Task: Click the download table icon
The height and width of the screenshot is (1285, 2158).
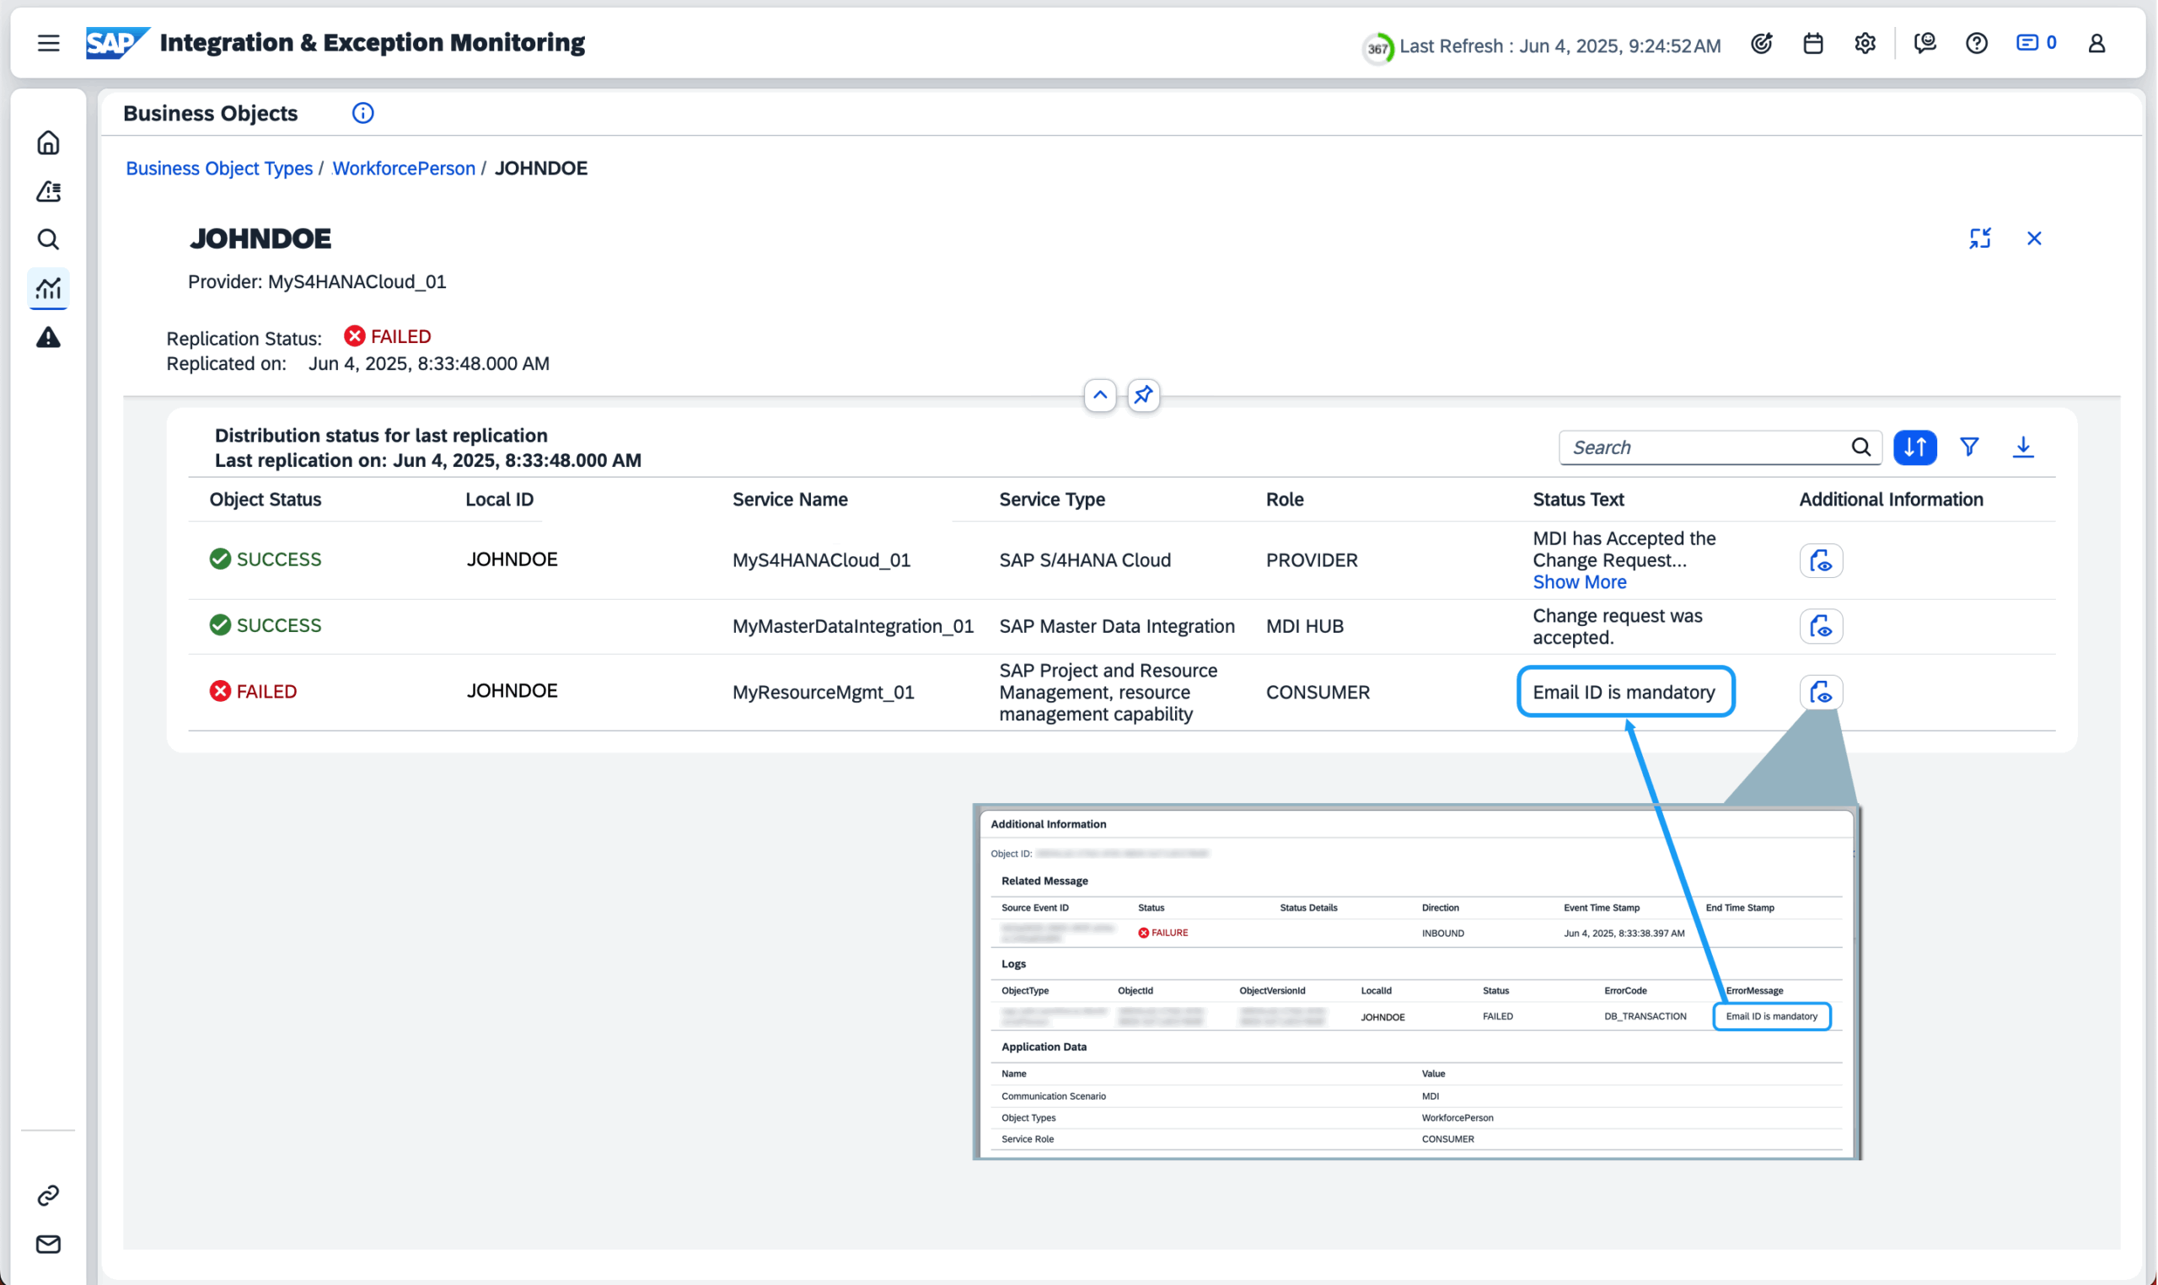Action: 2023,447
